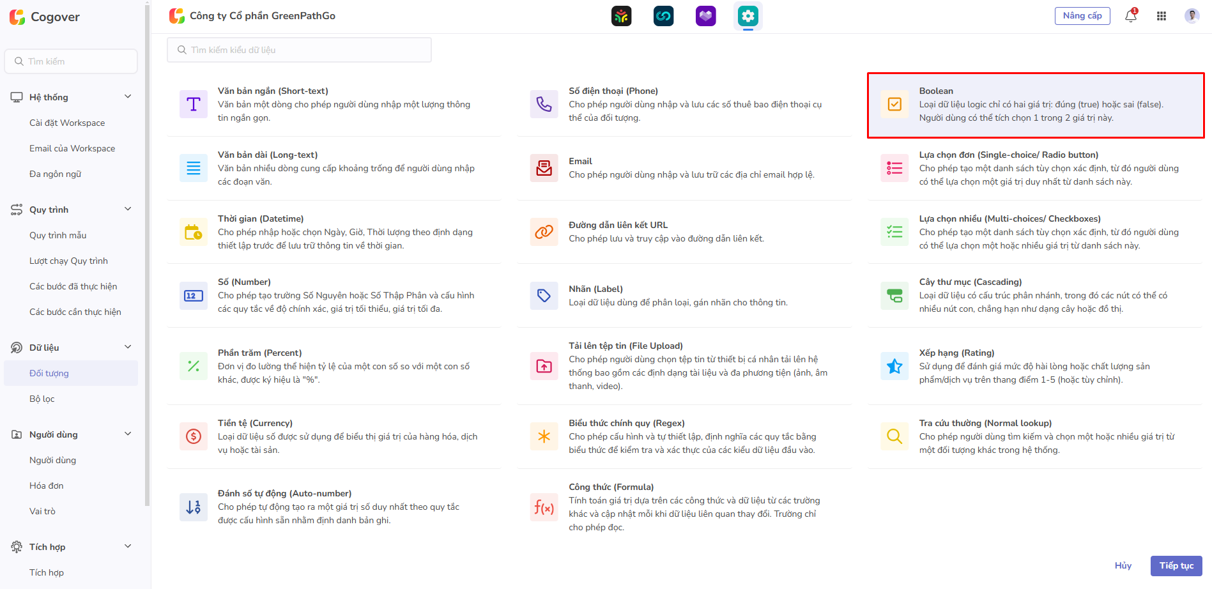Click the Phone data type icon
Screen dimensions: 1212x589
pos(544,104)
